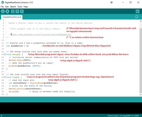Click the vertical scrollbar thumb
This screenshot has height=117, width=142.
click(x=141, y=60)
